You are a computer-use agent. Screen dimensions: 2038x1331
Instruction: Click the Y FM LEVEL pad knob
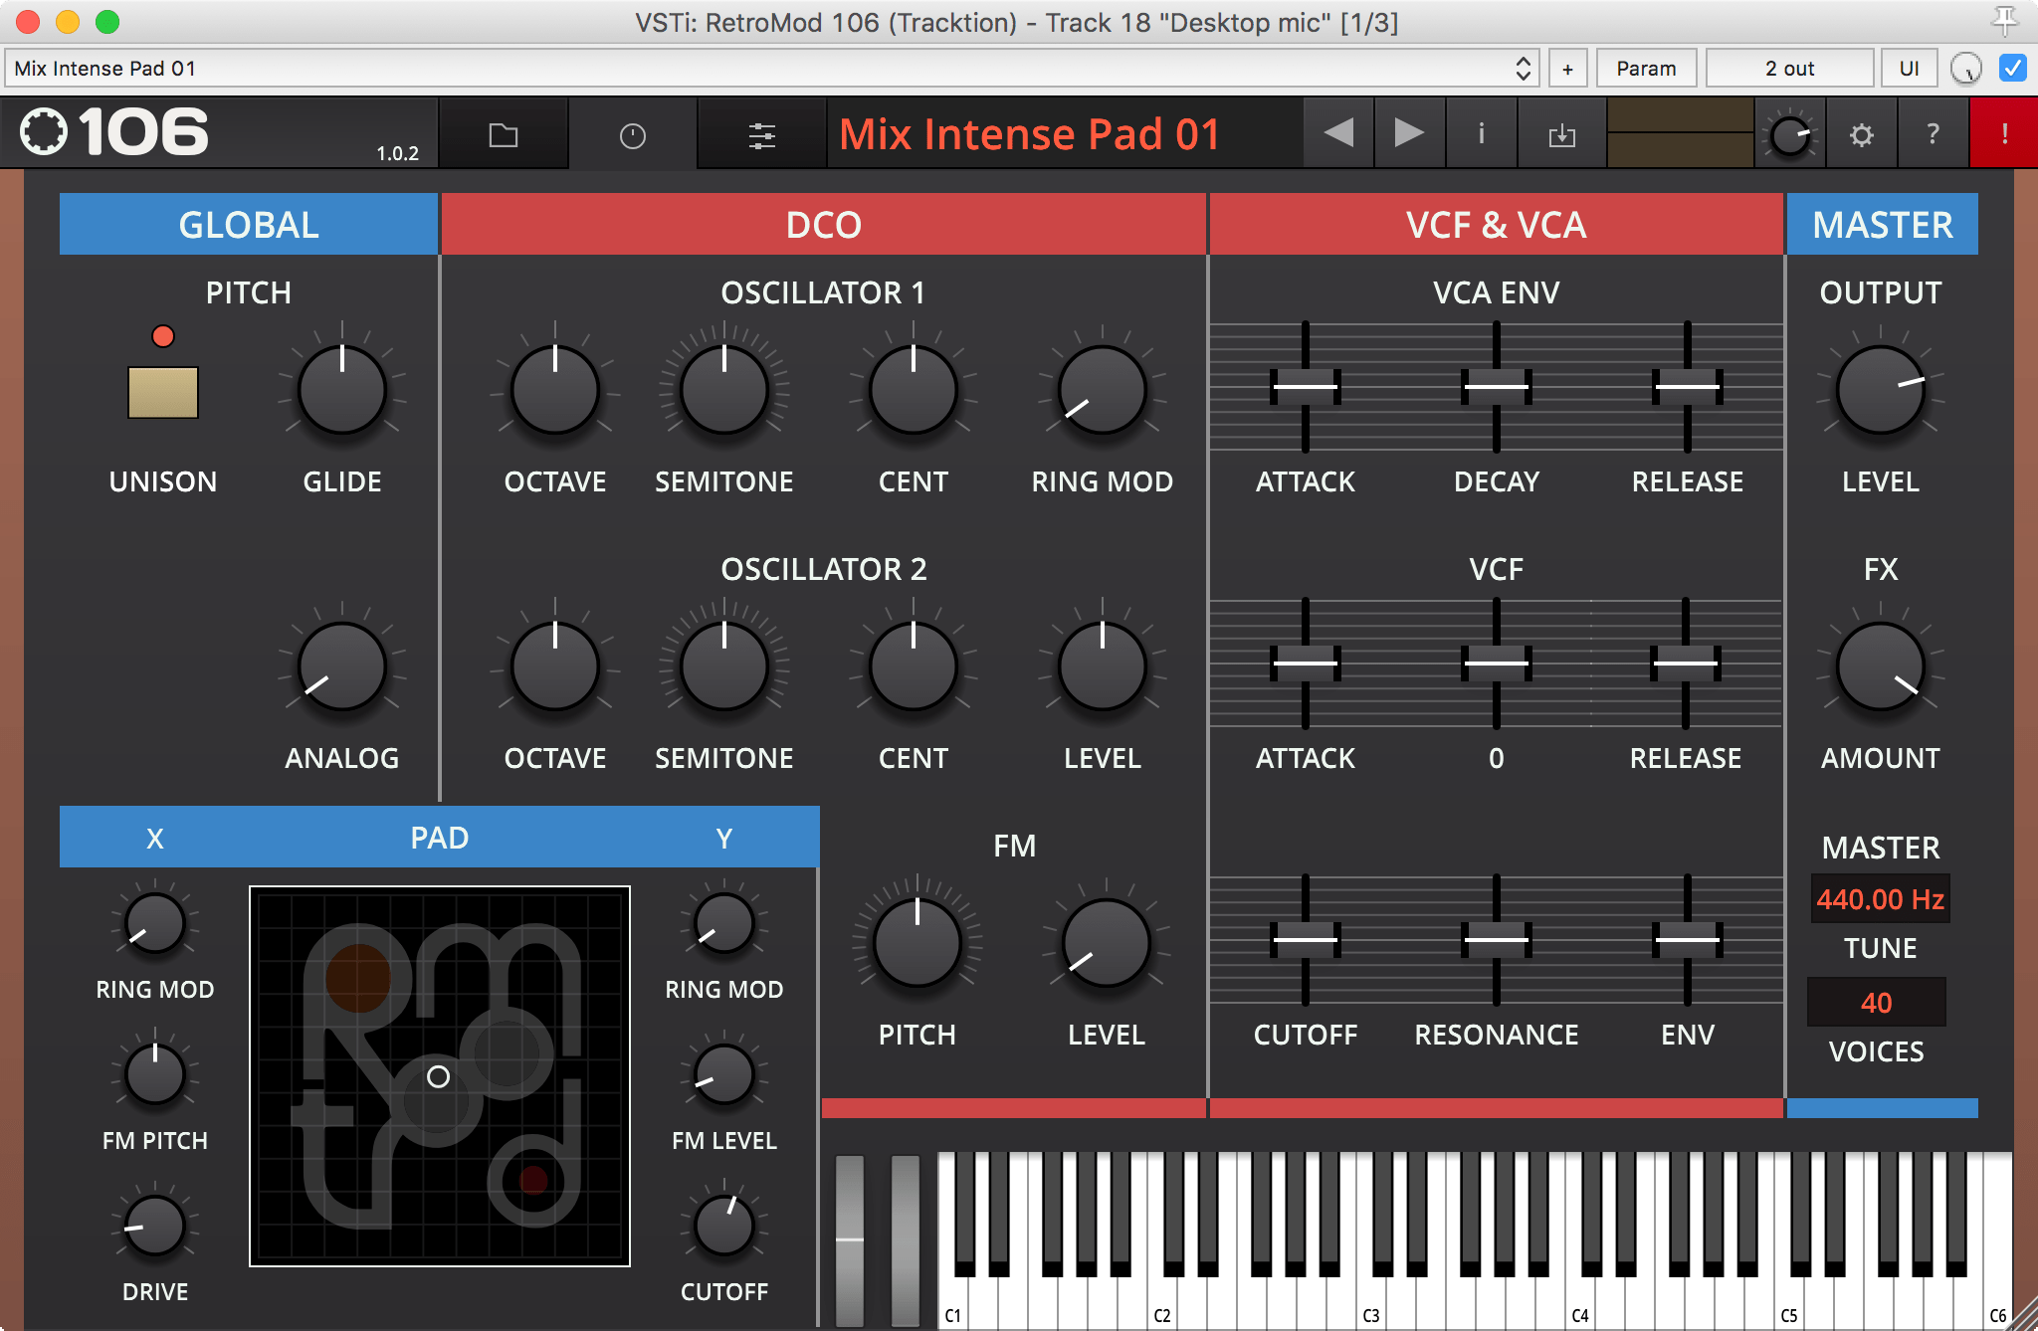(x=724, y=1074)
